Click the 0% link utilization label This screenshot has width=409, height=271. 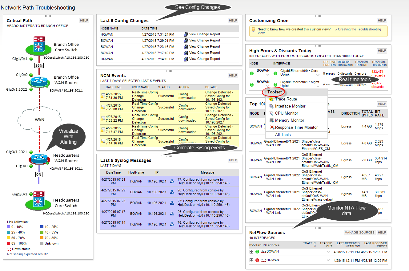[39, 175]
